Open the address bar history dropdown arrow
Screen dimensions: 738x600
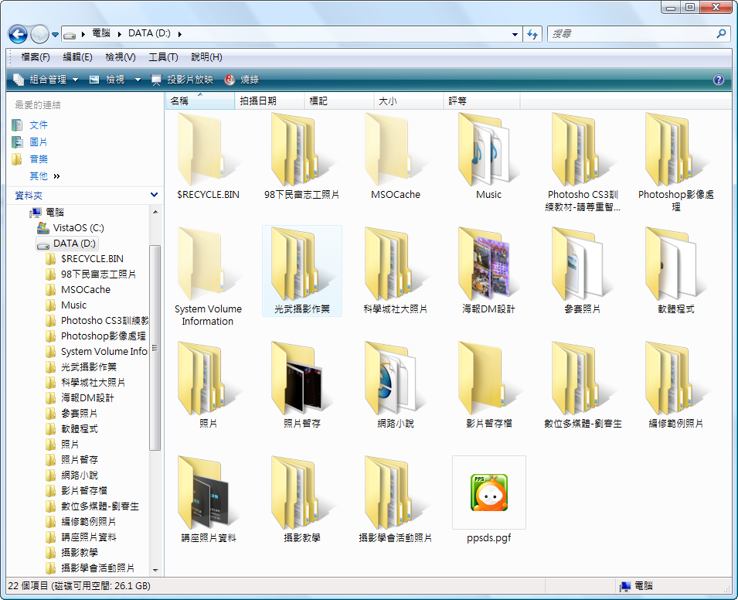point(515,34)
